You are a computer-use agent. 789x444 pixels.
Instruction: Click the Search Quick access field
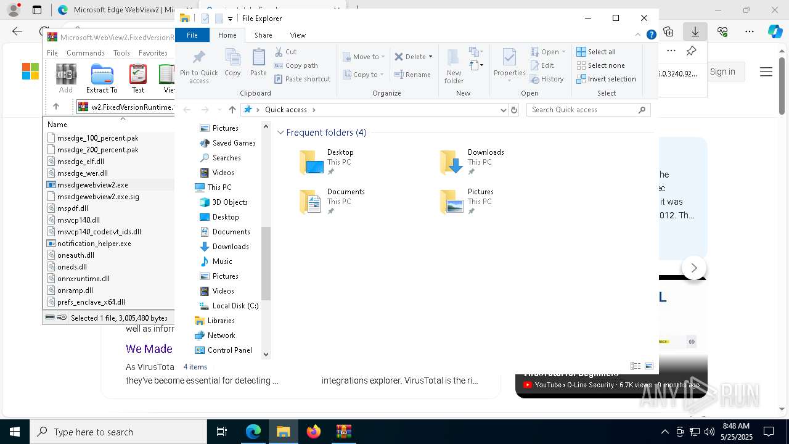pos(589,110)
